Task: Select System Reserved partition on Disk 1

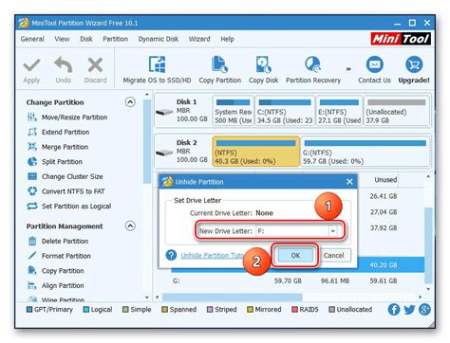Action: click(234, 111)
